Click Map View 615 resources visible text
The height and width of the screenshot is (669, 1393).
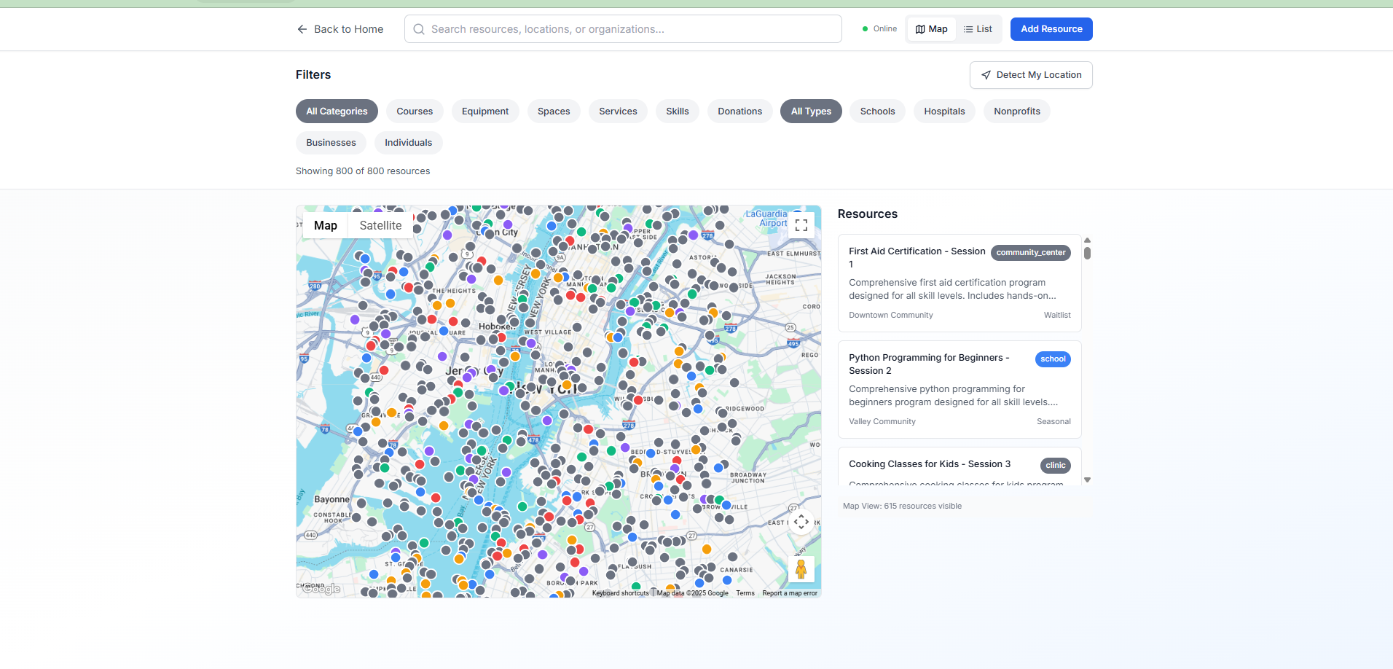(x=902, y=506)
